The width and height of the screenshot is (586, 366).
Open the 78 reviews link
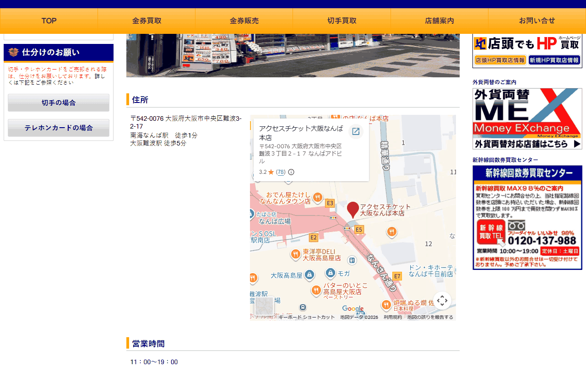point(281,172)
